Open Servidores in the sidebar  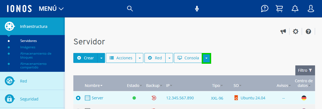coord(29,41)
